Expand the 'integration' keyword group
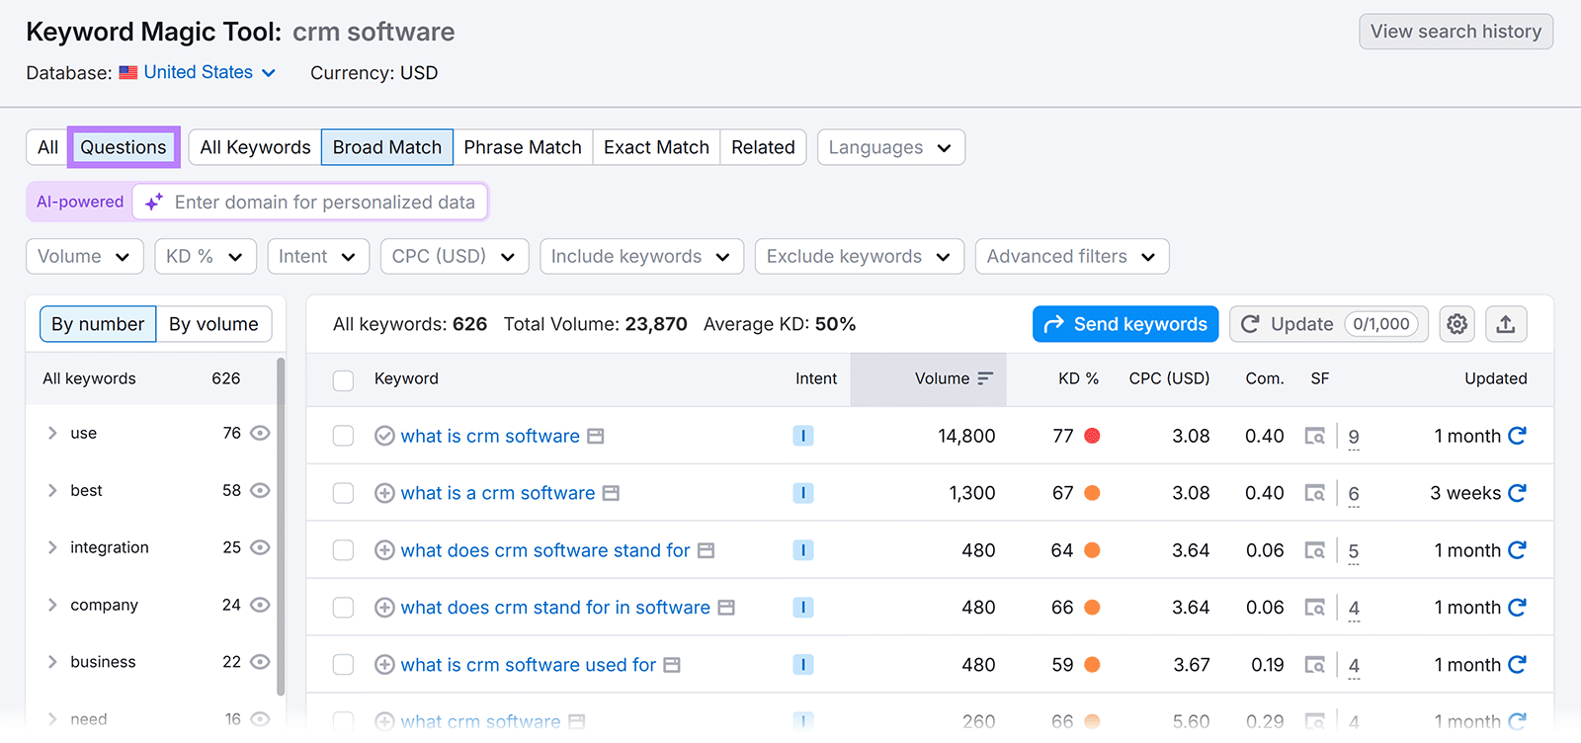The width and height of the screenshot is (1581, 743). [x=52, y=547]
